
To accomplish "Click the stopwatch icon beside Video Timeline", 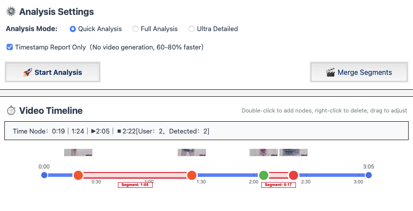I will tap(11, 111).
